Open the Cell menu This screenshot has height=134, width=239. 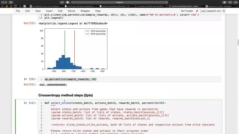point(60,11)
